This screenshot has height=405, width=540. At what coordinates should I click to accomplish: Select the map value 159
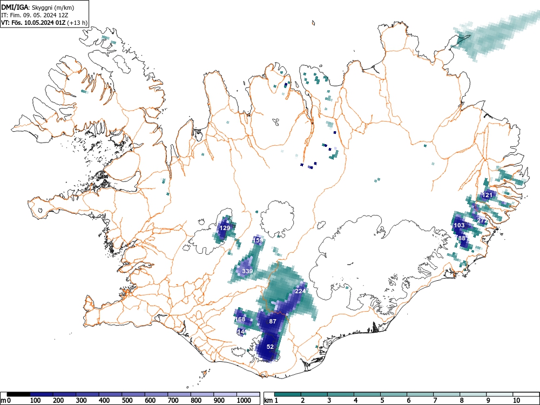point(258,240)
